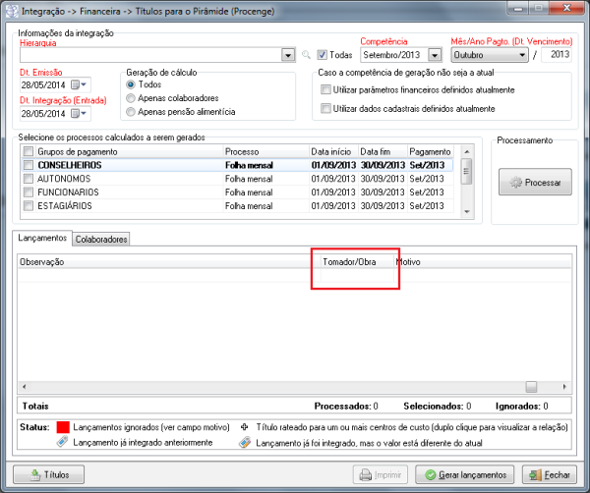Click the Gerar lançamentos button

point(465,473)
